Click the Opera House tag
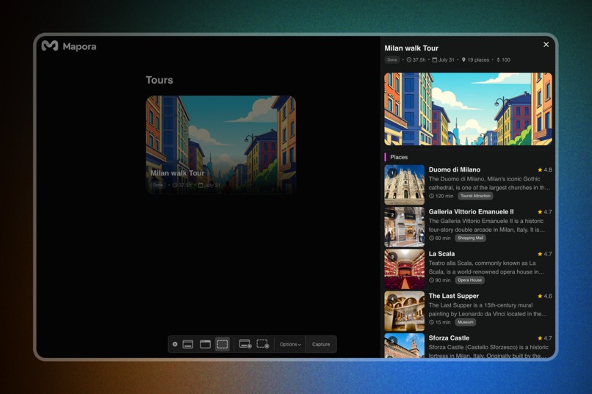 (x=469, y=280)
